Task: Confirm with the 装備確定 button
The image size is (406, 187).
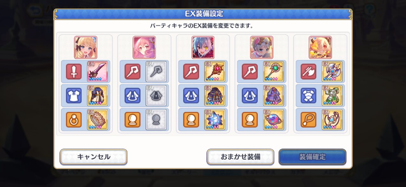Action: (312, 157)
